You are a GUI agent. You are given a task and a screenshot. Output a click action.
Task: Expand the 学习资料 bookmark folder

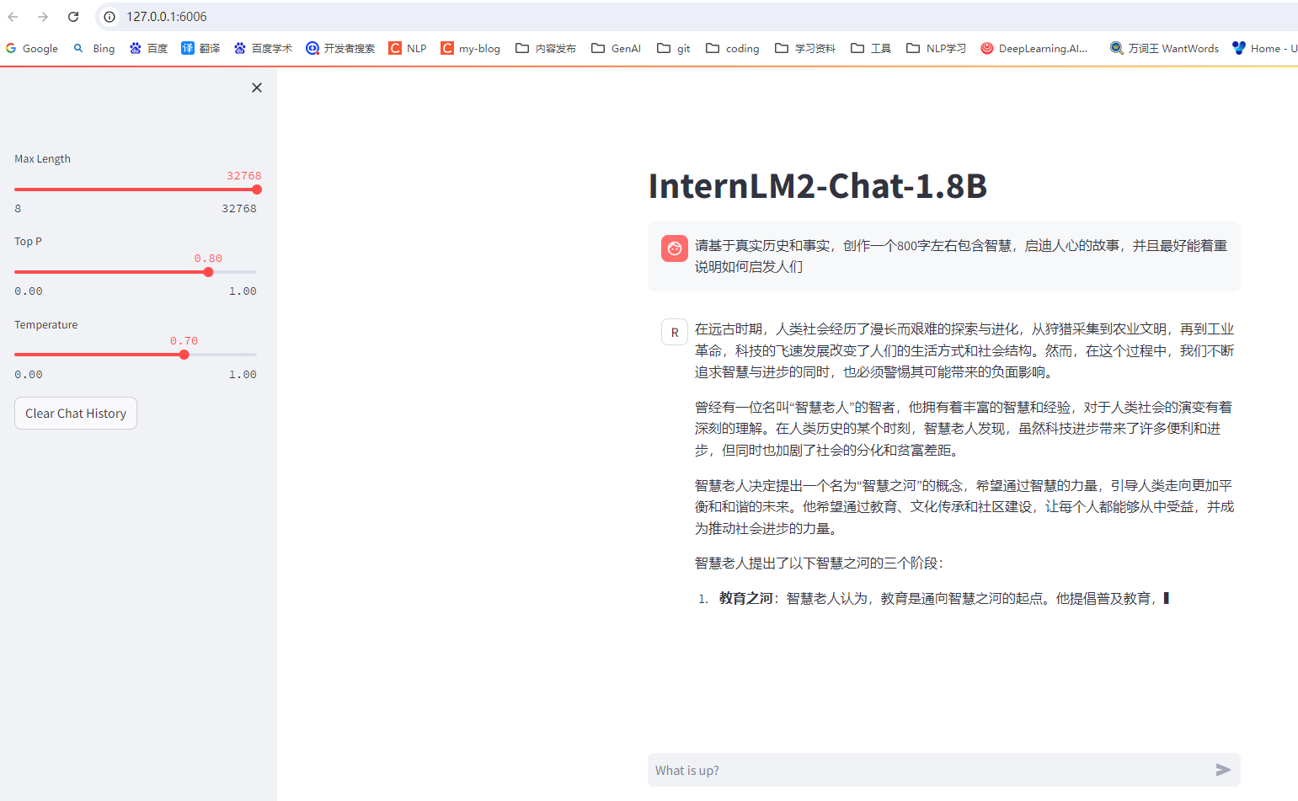(x=805, y=48)
